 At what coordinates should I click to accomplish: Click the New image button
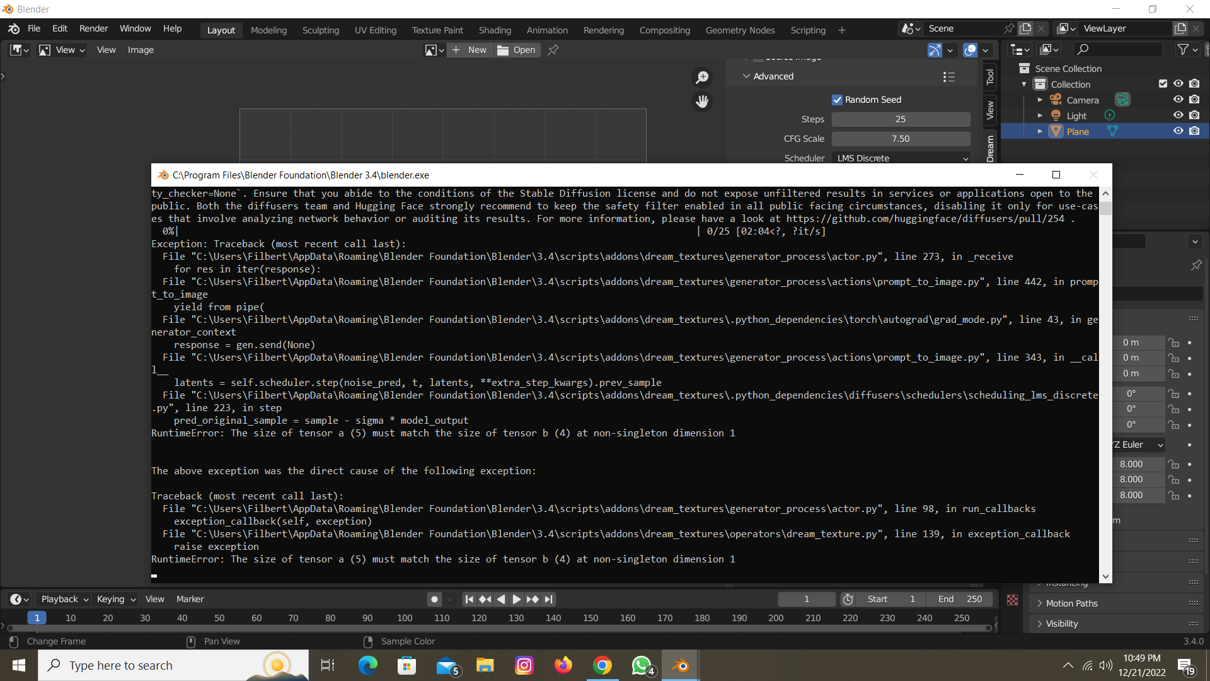470,50
